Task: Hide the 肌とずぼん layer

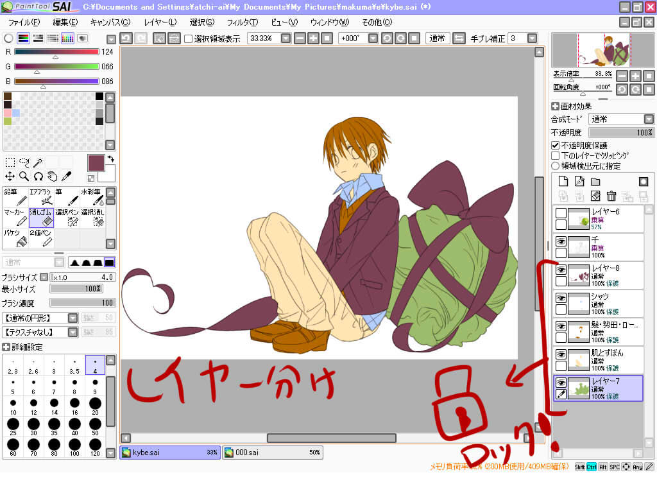Action: [x=561, y=354]
